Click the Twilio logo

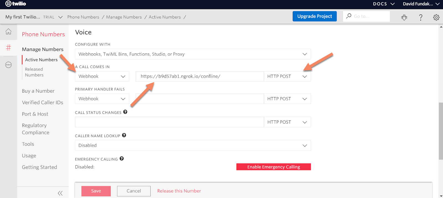click(16, 4)
